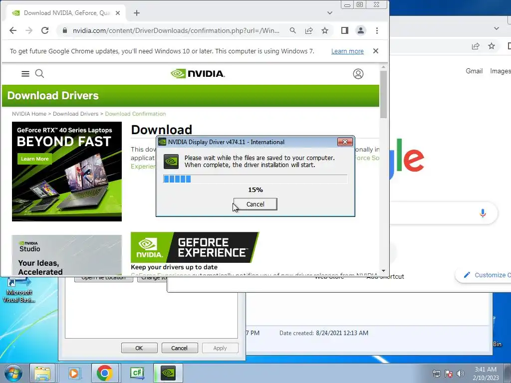This screenshot has width=511, height=383.
Task: Click the forward navigation arrow in Chrome
Action: pyautogui.click(x=29, y=30)
